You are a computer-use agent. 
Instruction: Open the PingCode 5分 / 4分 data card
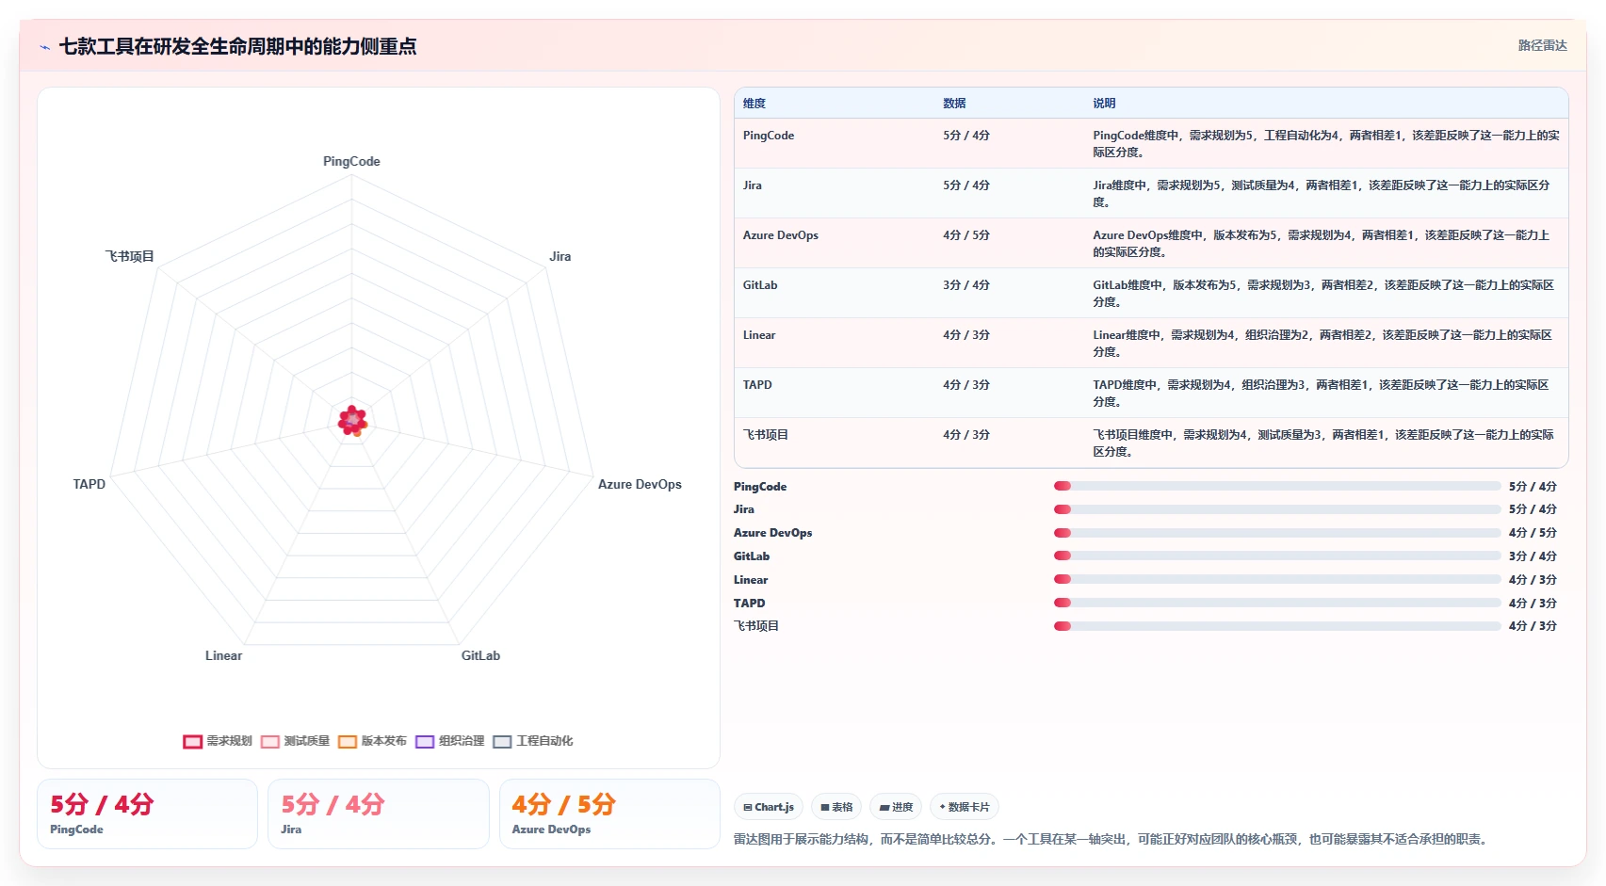coord(147,814)
